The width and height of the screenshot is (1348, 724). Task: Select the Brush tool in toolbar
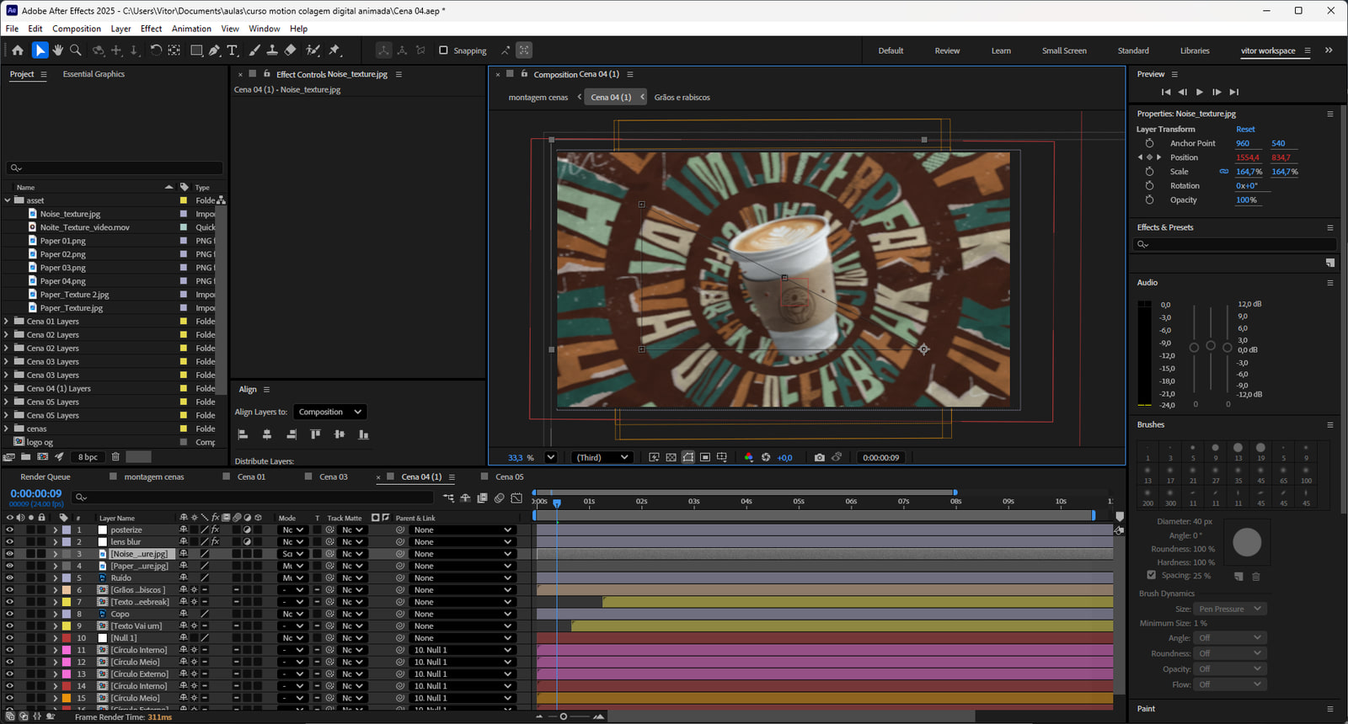click(255, 51)
